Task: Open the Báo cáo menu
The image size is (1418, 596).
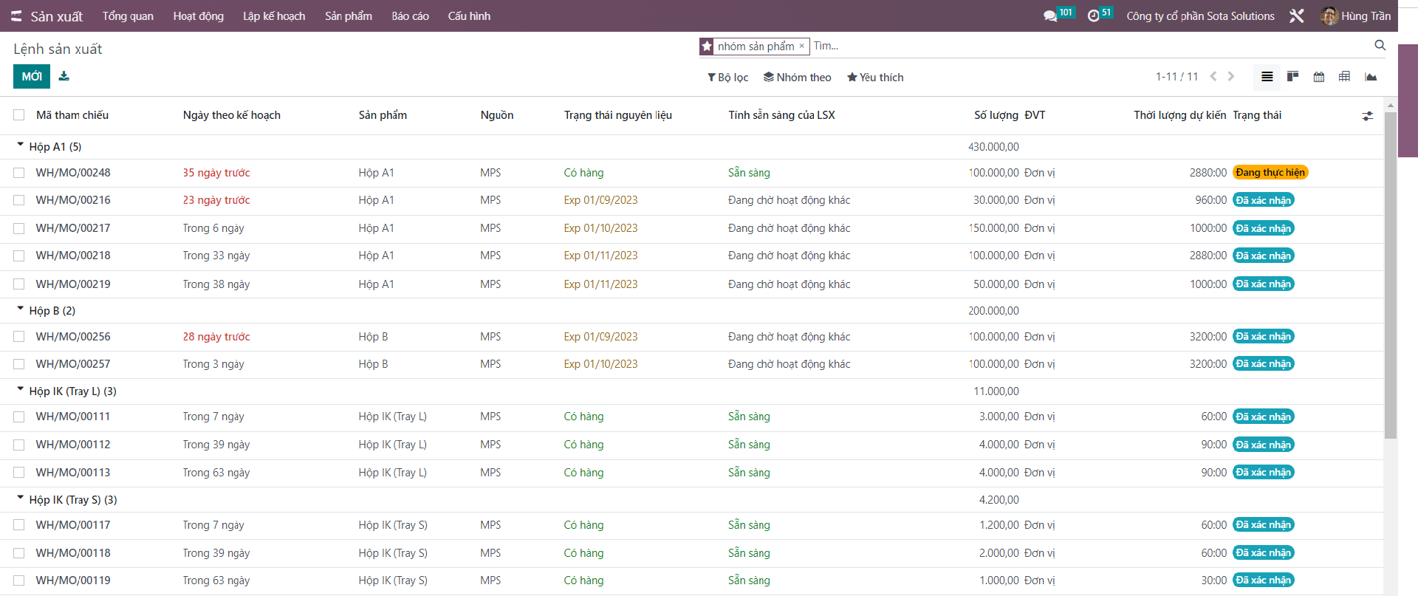Action: (x=410, y=16)
